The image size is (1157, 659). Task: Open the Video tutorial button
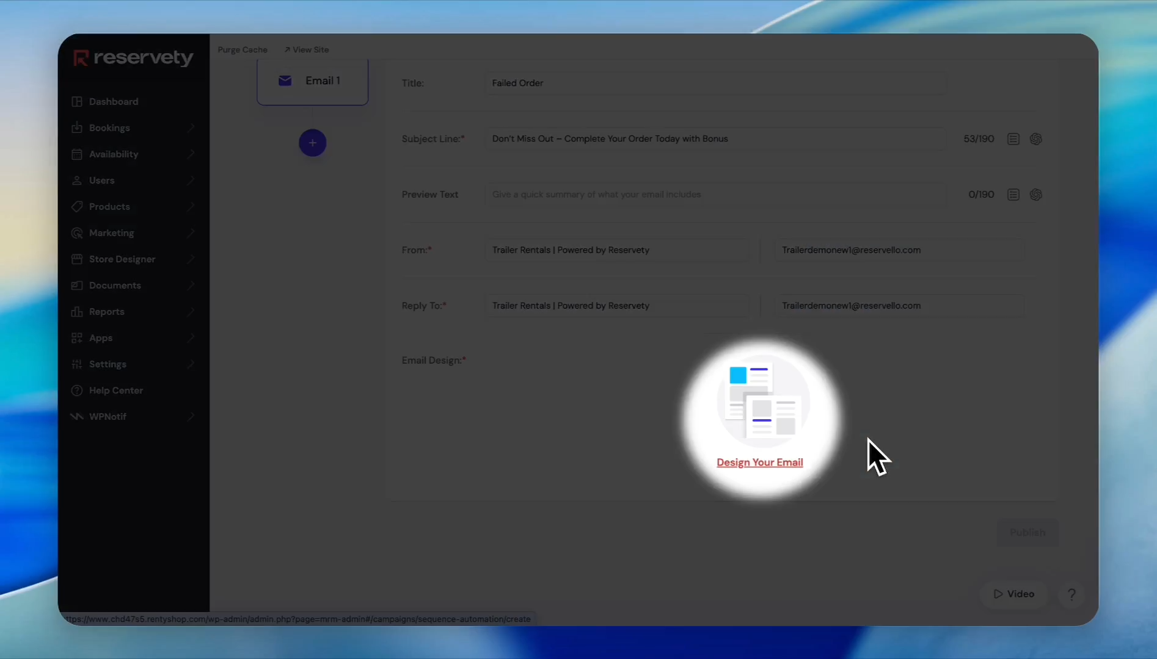1013,594
